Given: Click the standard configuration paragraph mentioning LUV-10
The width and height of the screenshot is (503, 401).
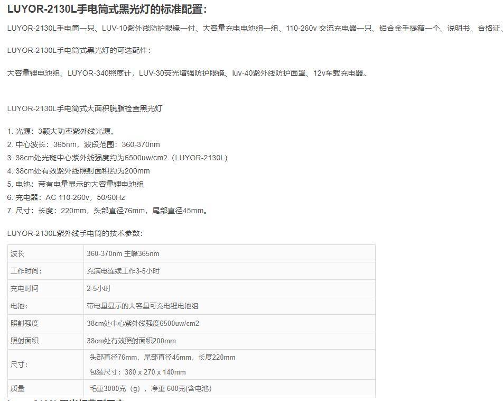Looking at the screenshot, I should tap(254, 28).
